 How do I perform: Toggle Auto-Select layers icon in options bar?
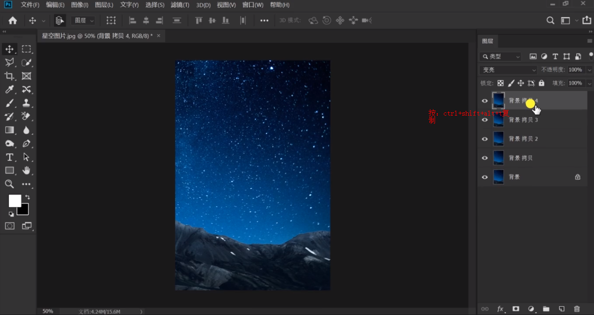coord(59,20)
